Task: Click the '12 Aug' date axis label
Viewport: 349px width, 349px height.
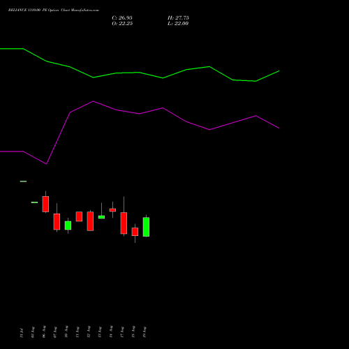Action: (89, 332)
